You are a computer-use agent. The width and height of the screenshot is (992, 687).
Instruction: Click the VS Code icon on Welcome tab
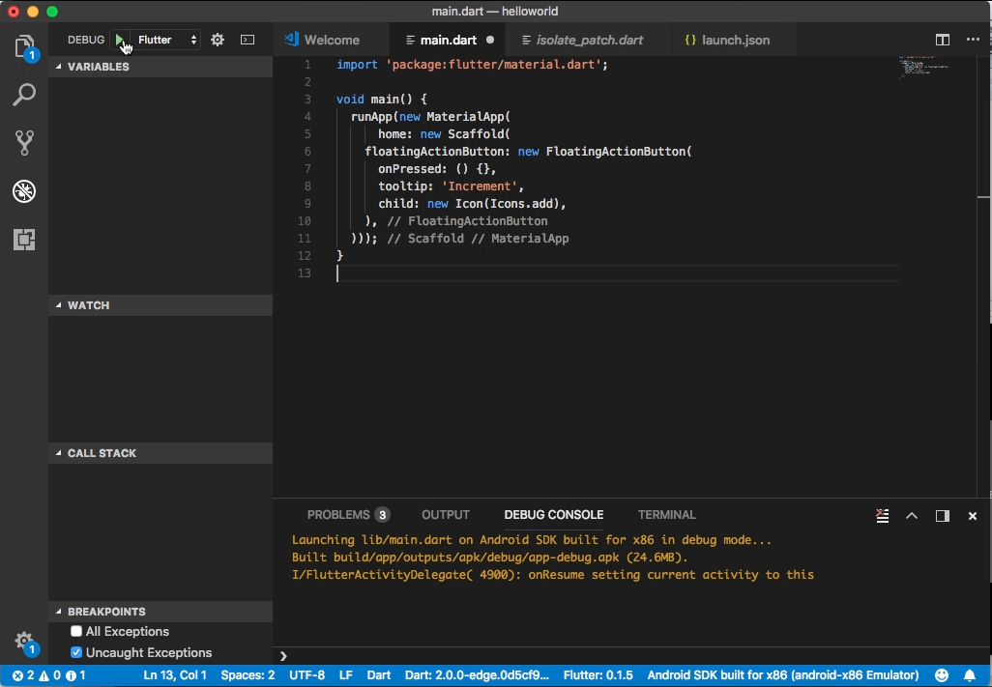pyautogui.click(x=291, y=40)
